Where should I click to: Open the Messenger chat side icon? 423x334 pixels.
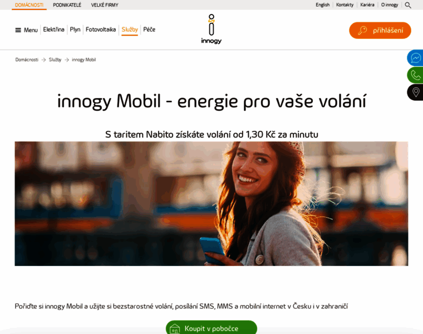[x=415, y=58]
